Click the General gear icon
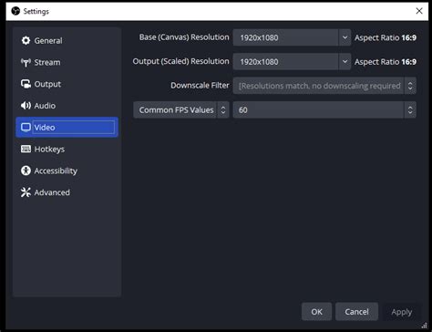Image resolution: width=432 pixels, height=332 pixels. click(26, 40)
